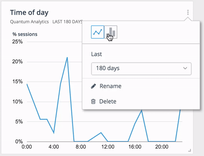Choose Delete from the widget menu
The height and width of the screenshot is (156, 204).
(108, 101)
